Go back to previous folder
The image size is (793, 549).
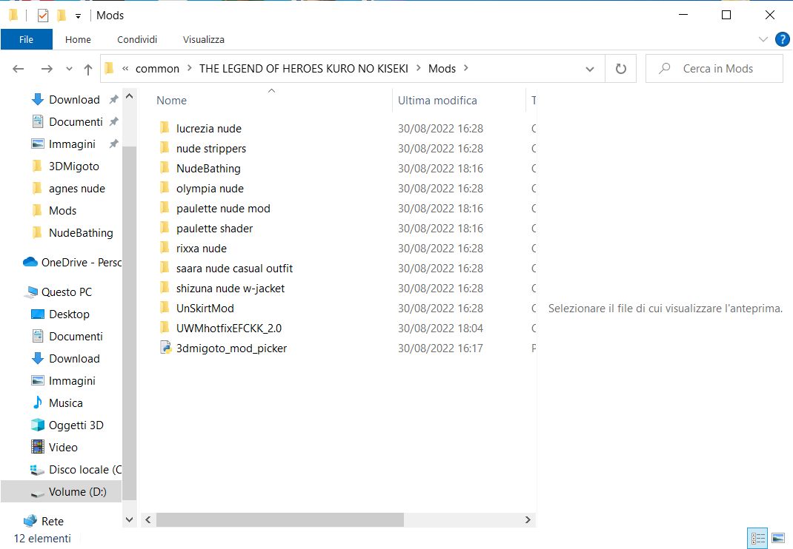point(19,69)
